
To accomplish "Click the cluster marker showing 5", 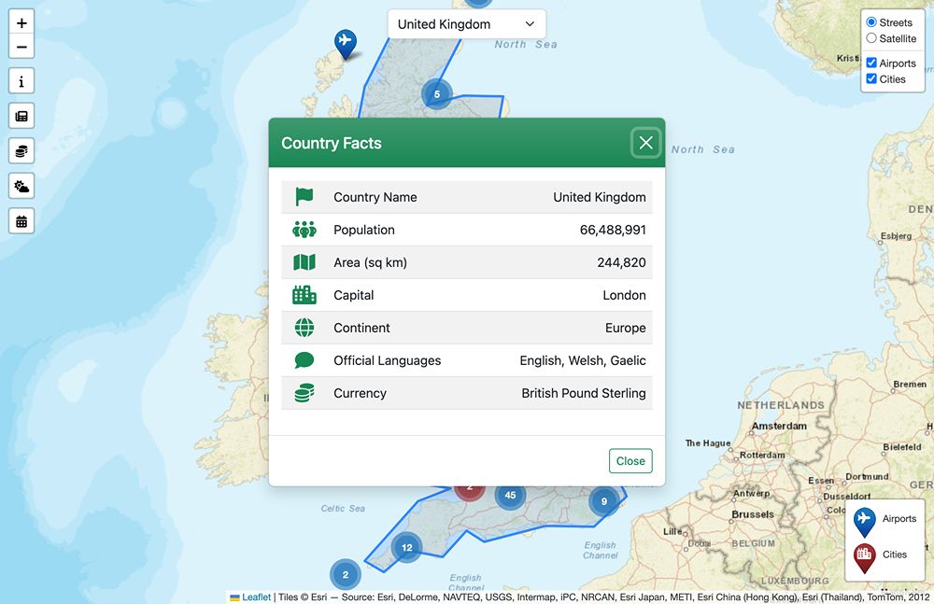I will (436, 93).
